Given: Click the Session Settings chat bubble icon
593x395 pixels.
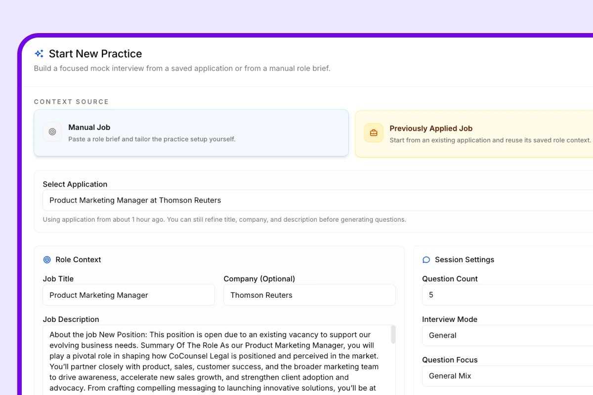Looking at the screenshot, I should 426,260.
